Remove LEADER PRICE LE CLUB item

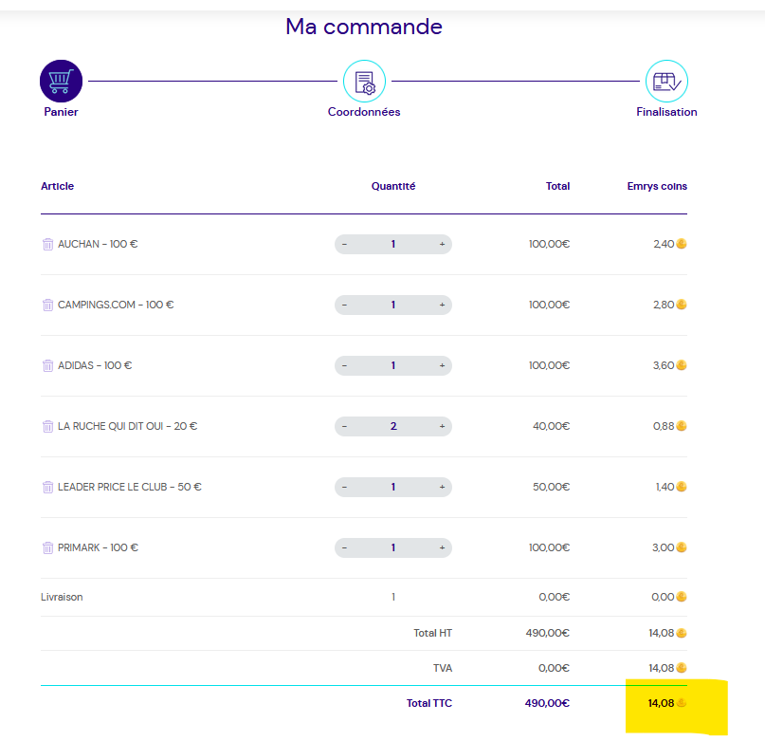click(x=48, y=487)
